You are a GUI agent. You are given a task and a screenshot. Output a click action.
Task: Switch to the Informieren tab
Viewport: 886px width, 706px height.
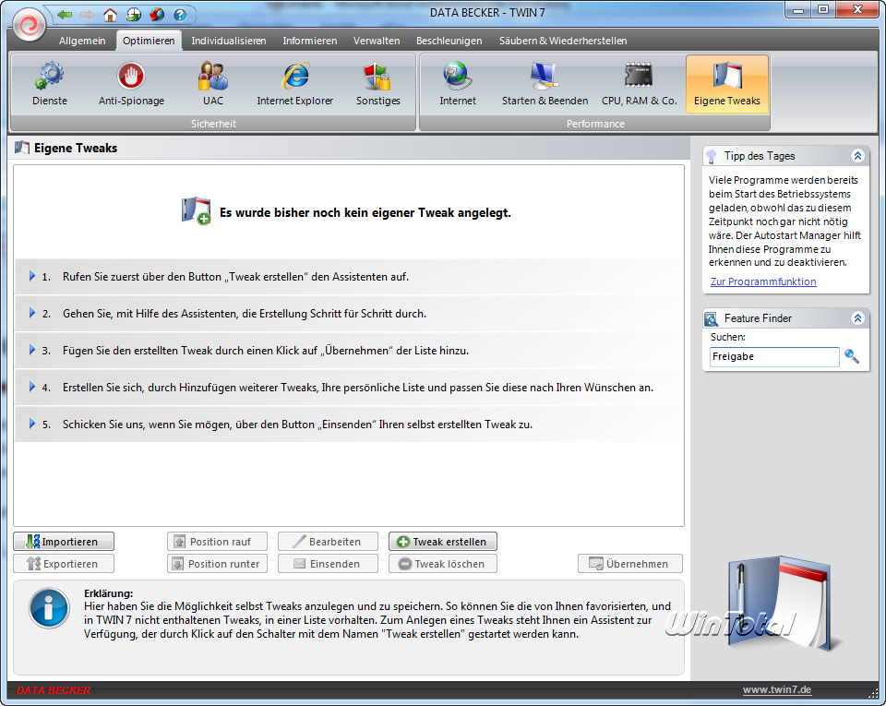[x=310, y=41]
